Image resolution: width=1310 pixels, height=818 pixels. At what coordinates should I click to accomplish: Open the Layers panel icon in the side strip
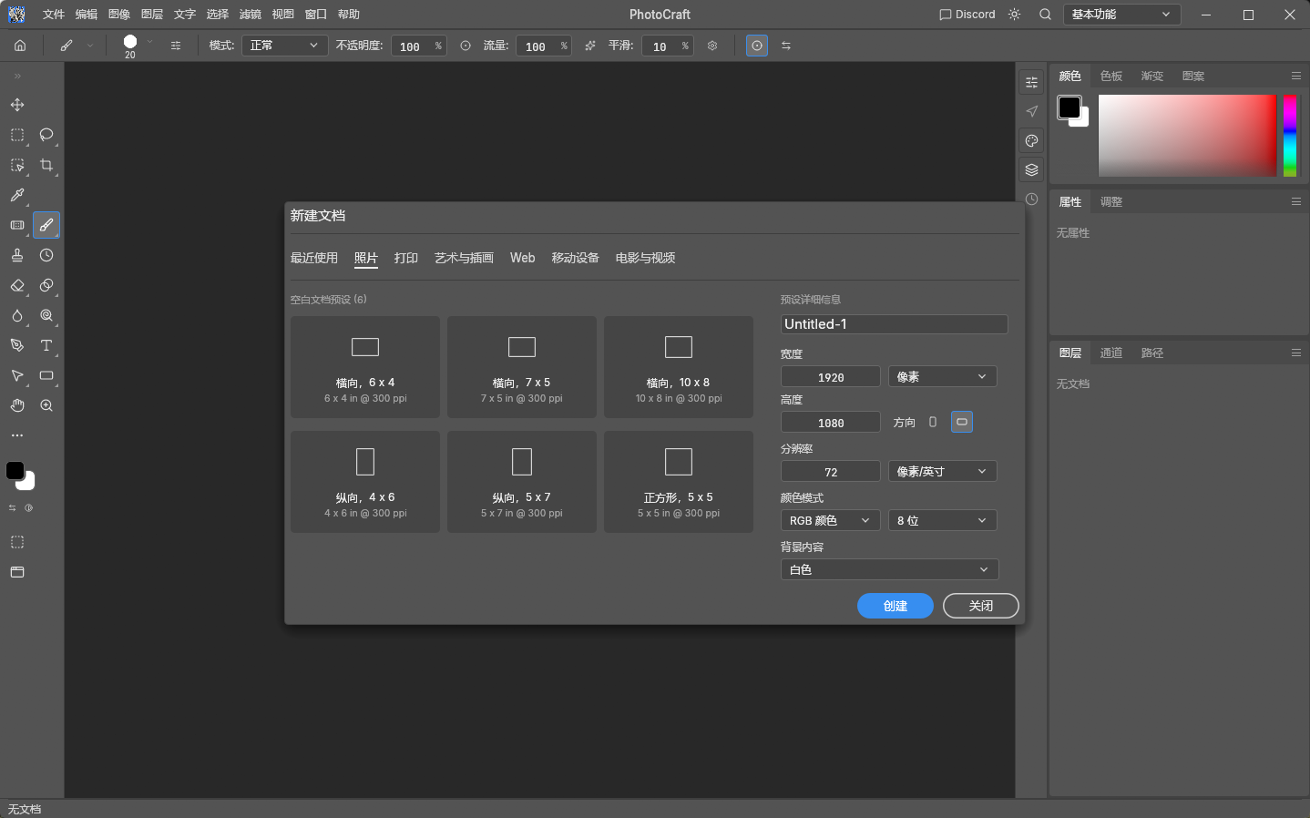[1031, 169]
